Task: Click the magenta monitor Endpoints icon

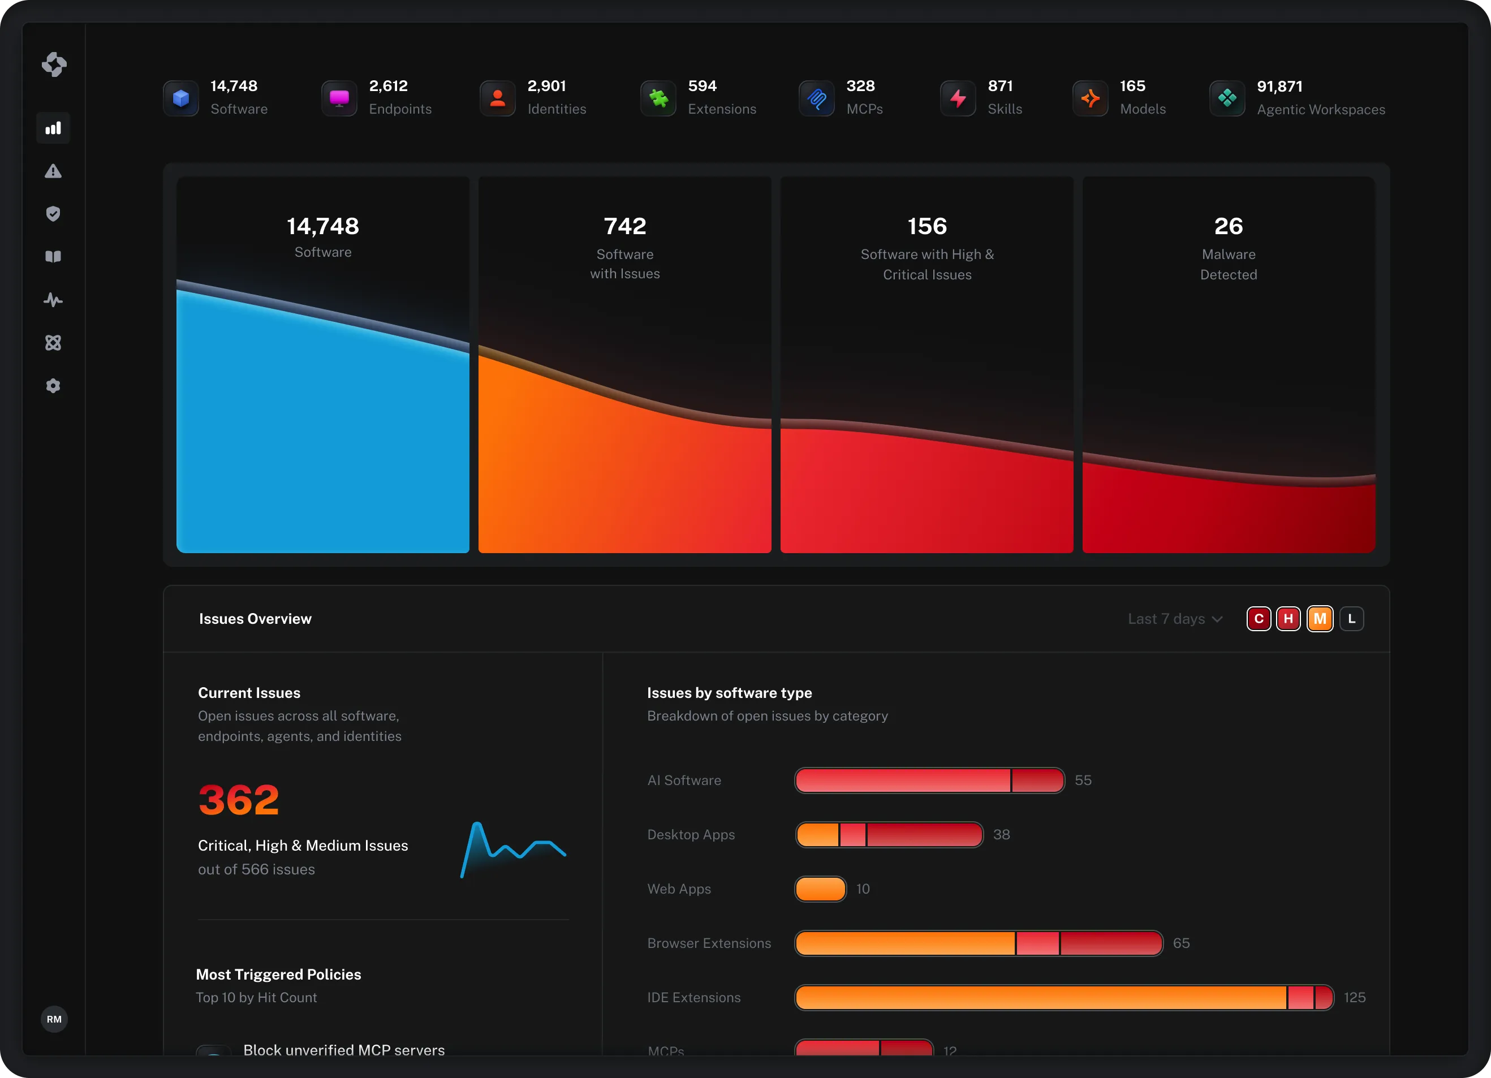Action: tap(339, 98)
